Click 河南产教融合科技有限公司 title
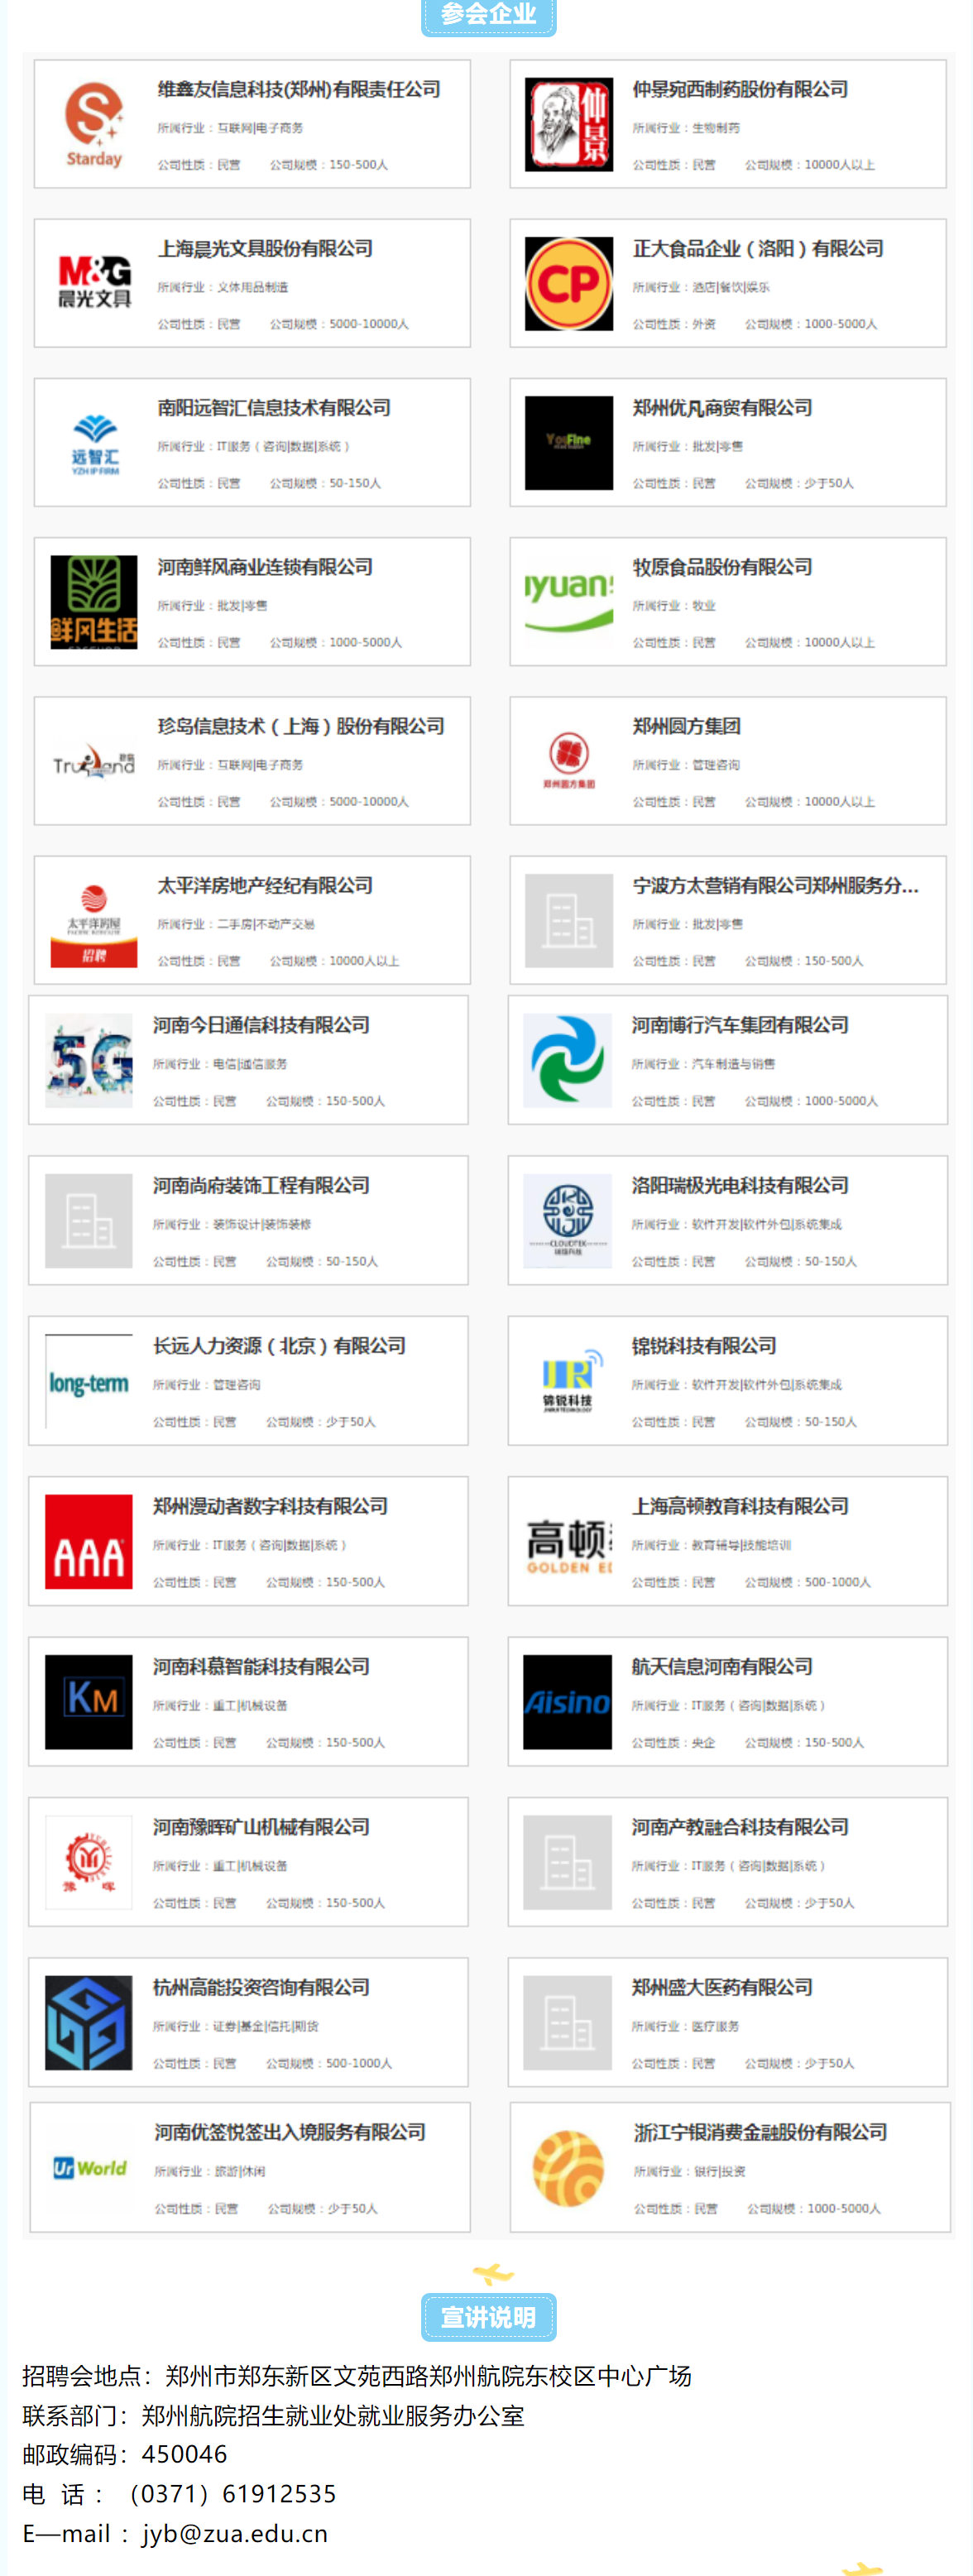The height and width of the screenshot is (2576, 973). [x=740, y=1827]
